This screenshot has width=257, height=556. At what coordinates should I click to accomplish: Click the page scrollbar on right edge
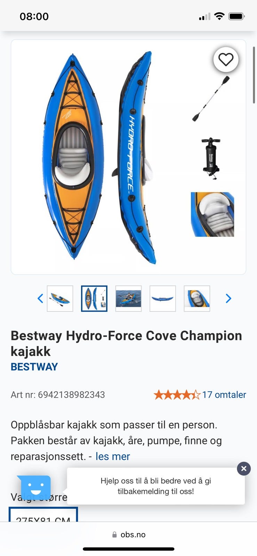[254, 75]
